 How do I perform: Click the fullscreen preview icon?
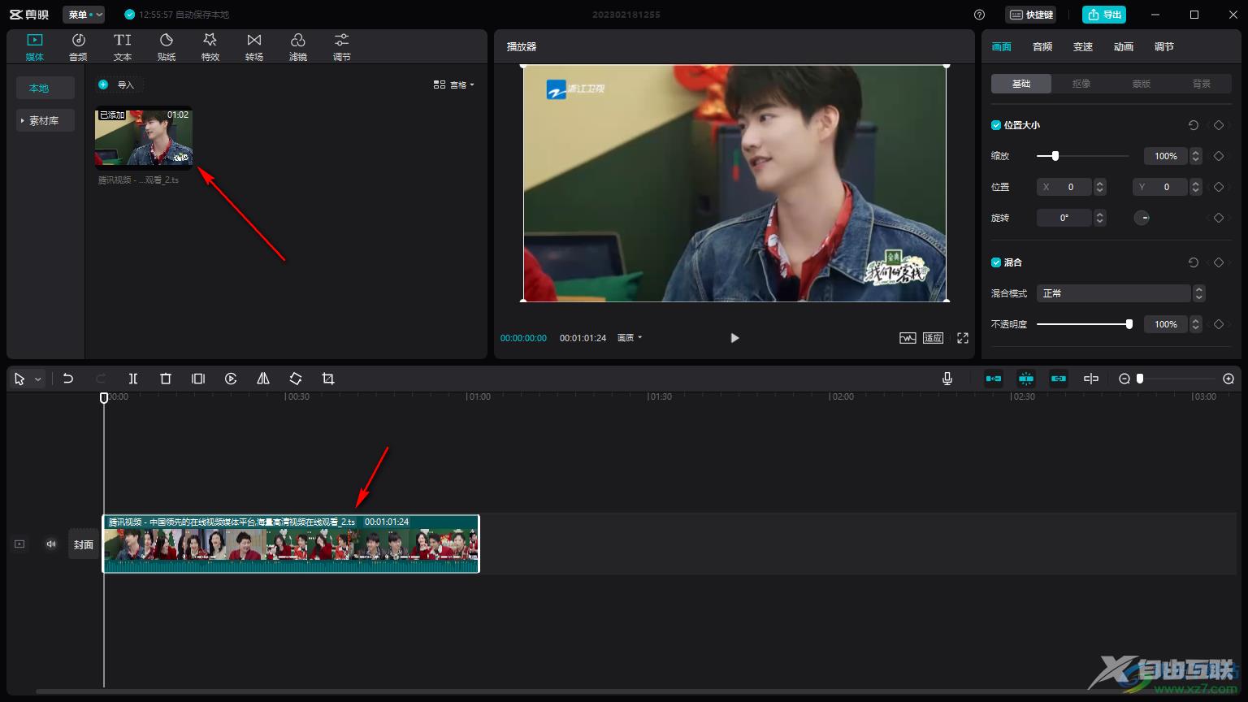pyautogui.click(x=963, y=338)
